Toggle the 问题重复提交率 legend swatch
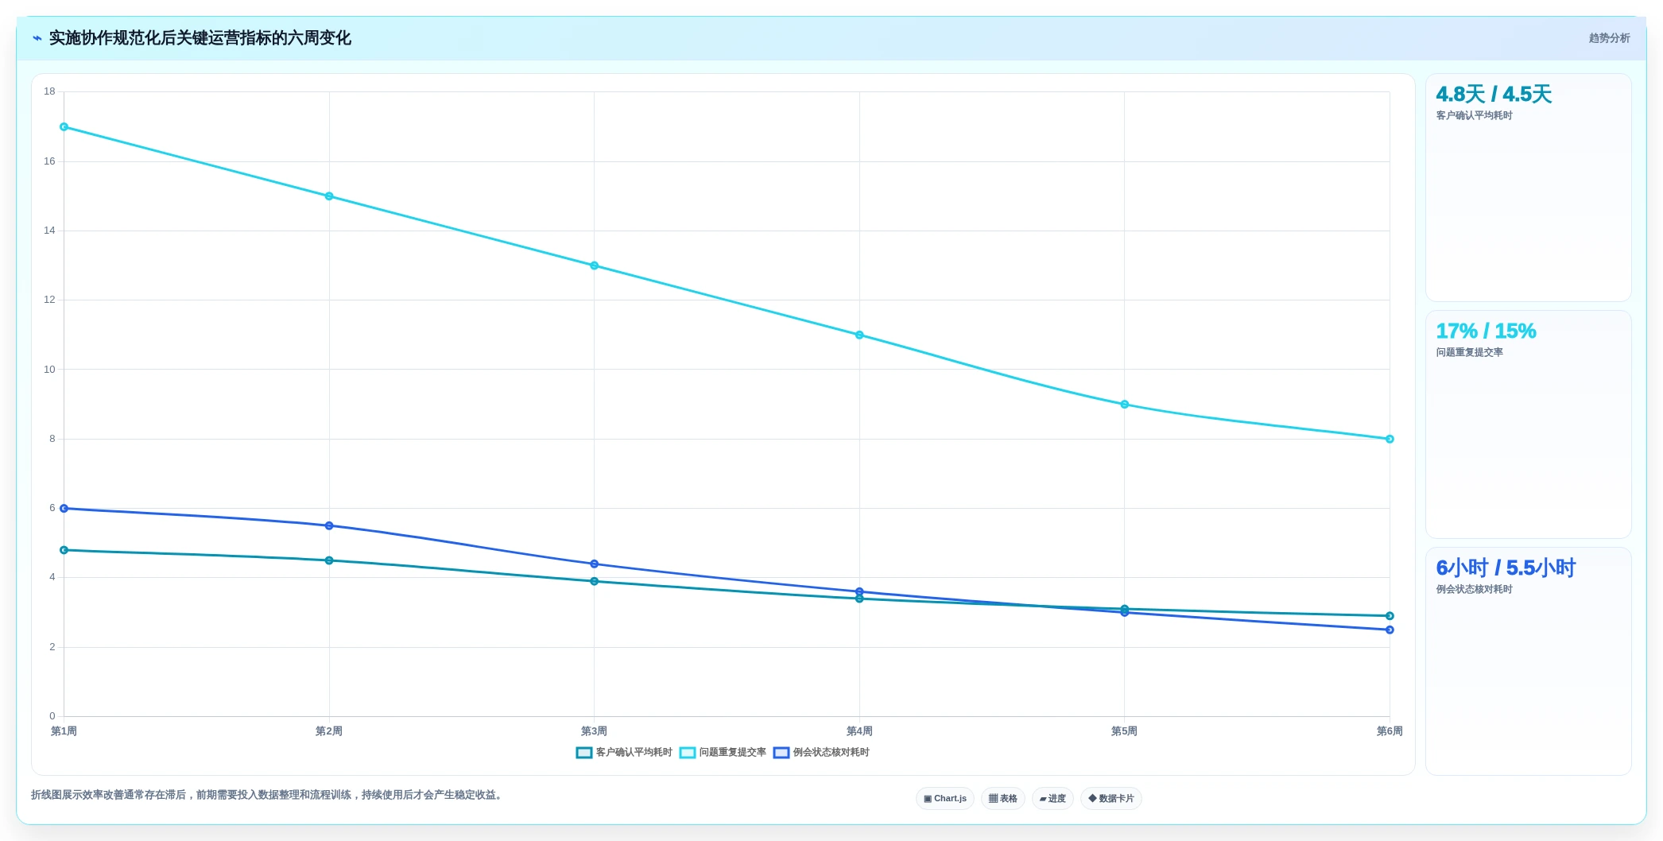 pyautogui.click(x=688, y=753)
